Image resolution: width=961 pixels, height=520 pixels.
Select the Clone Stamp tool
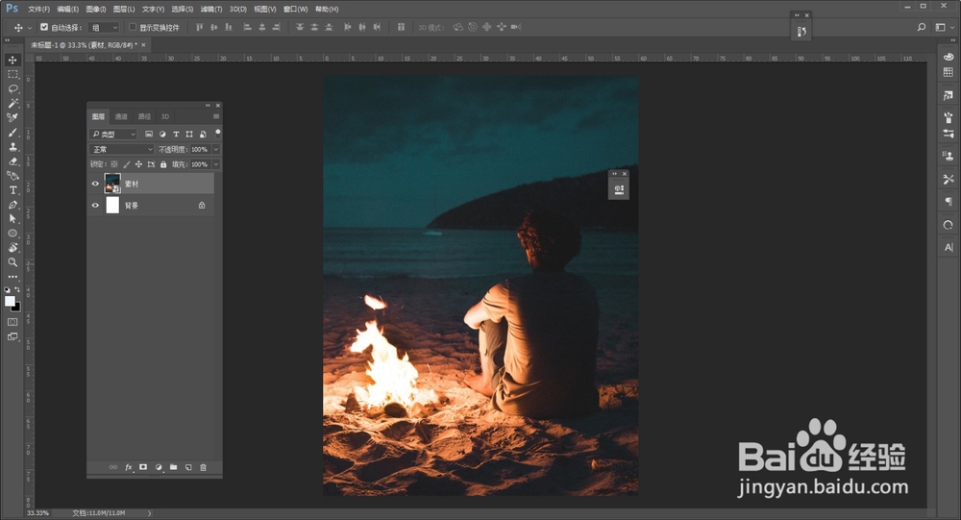click(x=12, y=147)
